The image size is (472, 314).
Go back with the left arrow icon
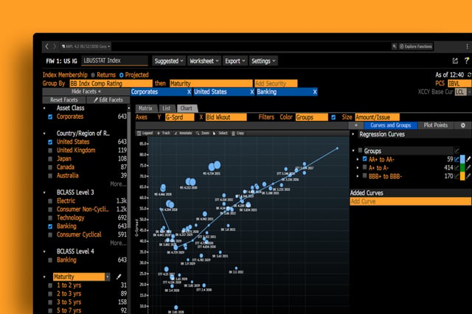coord(46,46)
